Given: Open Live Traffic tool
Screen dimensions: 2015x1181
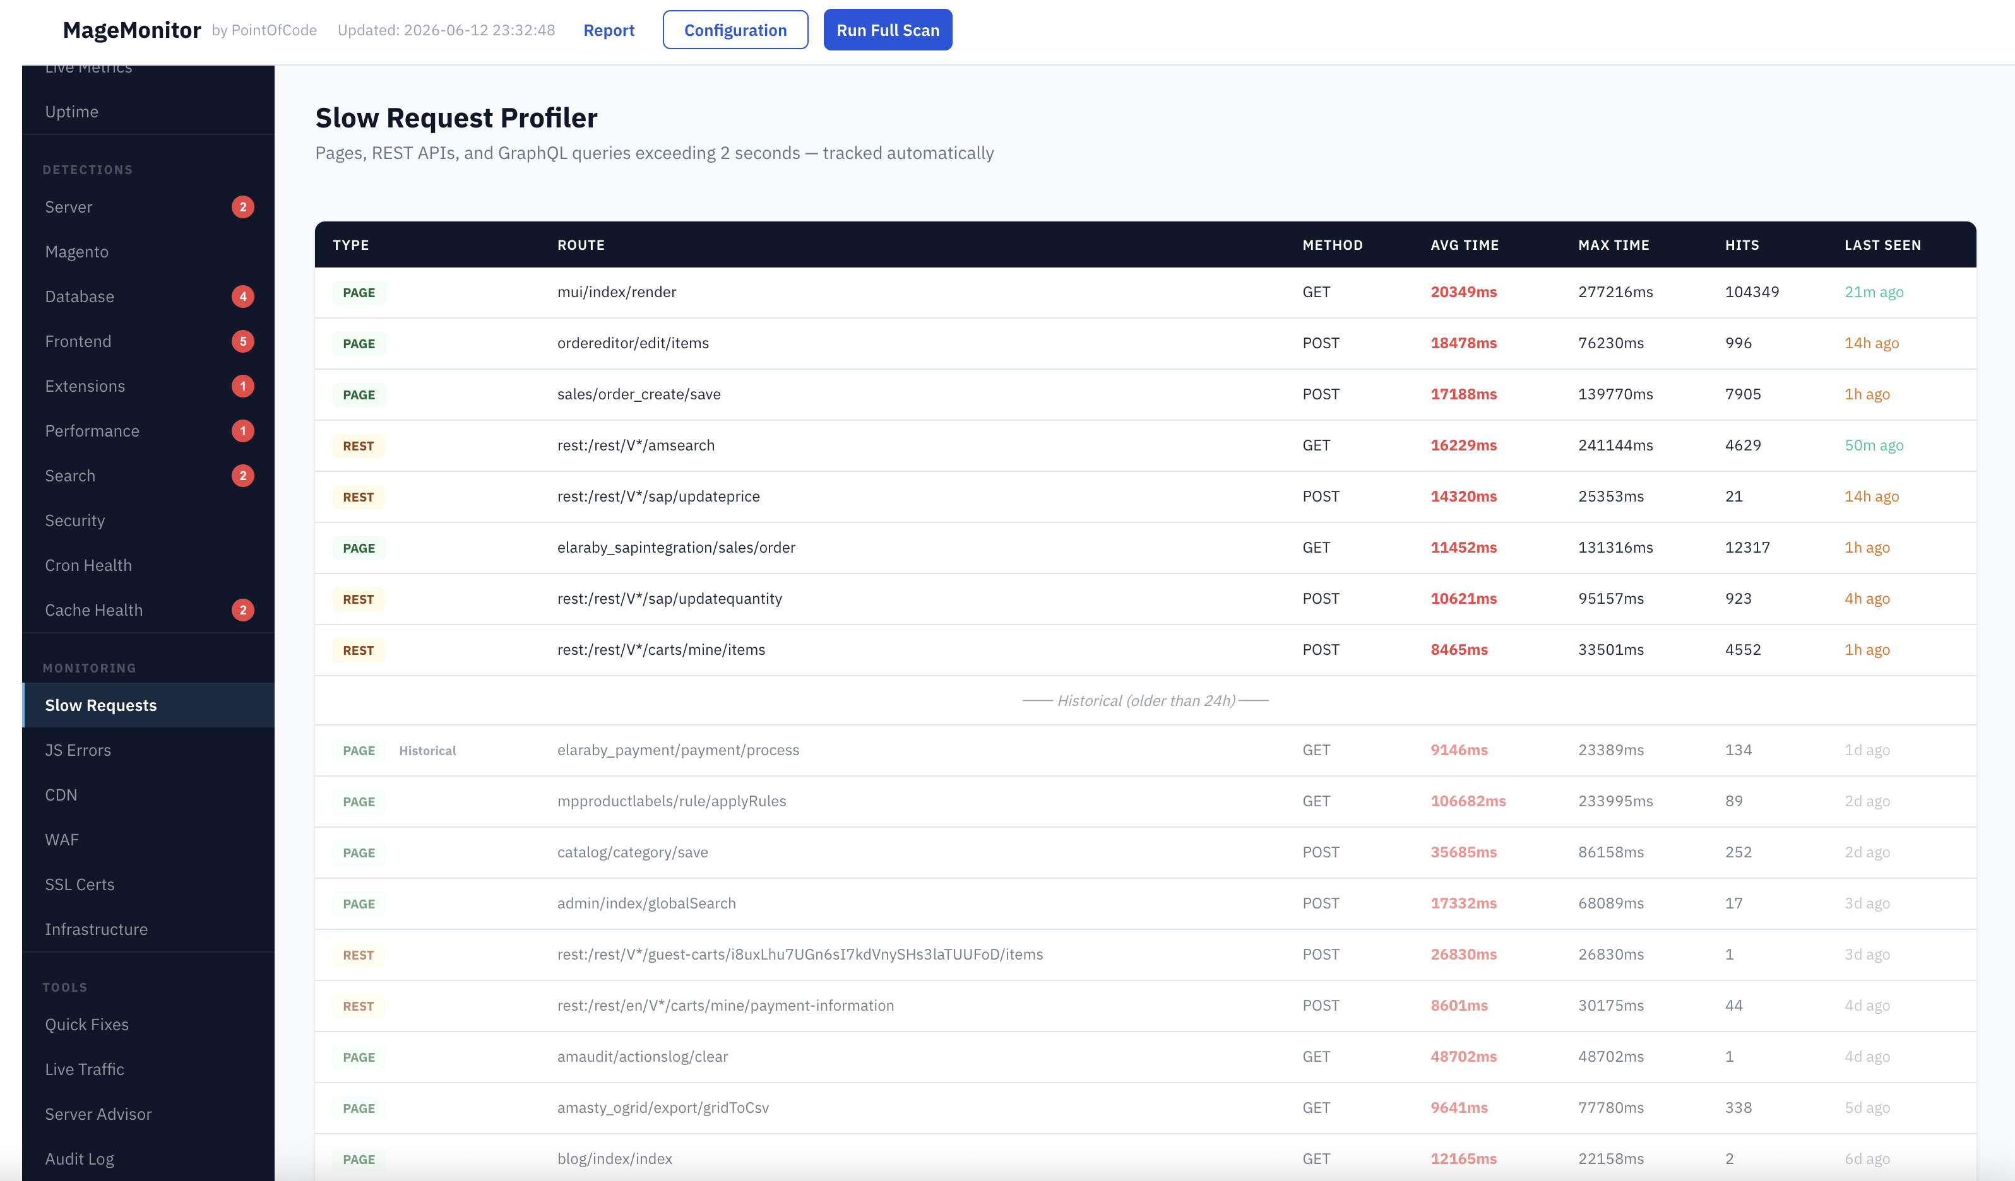Looking at the screenshot, I should (x=149, y=1069).
